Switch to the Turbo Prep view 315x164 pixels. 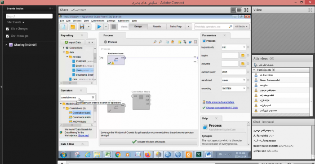176,26
